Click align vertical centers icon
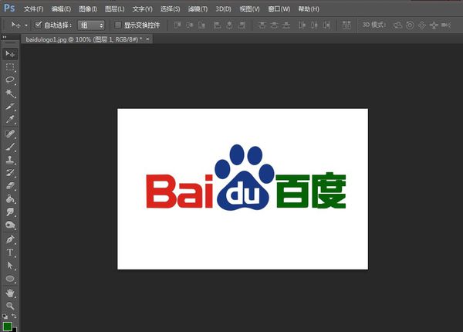The width and height of the screenshot is (463, 332). coord(190,25)
